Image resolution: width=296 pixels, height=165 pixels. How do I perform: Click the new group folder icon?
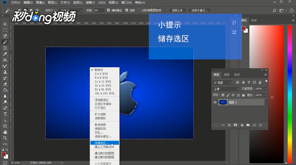click(x=248, y=125)
